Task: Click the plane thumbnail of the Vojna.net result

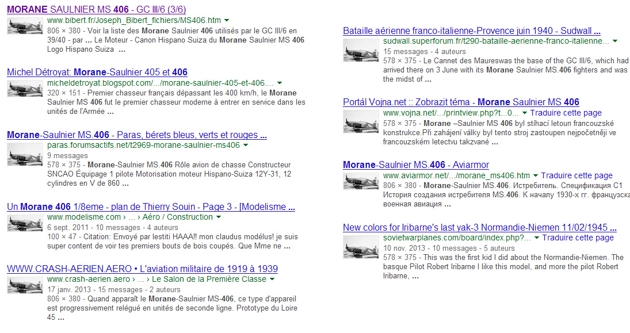Action: (361, 121)
